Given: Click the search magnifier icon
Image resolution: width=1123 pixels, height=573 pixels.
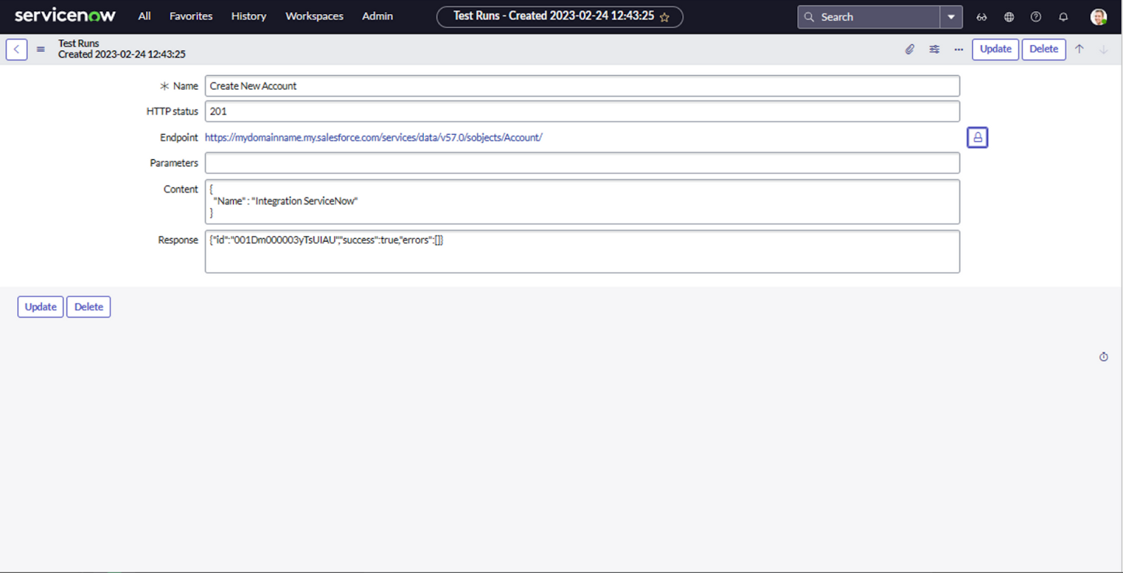Looking at the screenshot, I should [x=809, y=17].
